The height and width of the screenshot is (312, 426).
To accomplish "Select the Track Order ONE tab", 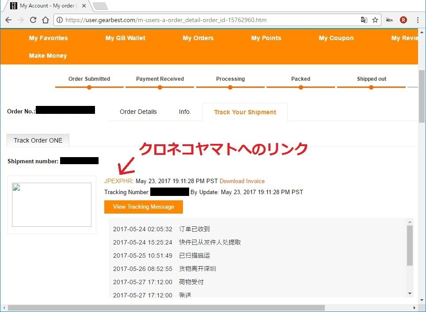I will (x=38, y=140).
